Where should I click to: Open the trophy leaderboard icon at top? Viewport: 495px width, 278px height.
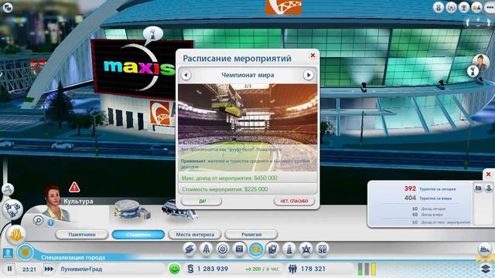pyautogui.click(x=464, y=7)
